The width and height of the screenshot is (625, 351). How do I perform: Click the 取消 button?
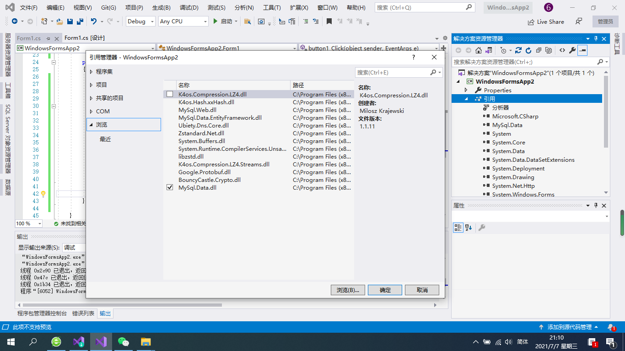pos(422,290)
